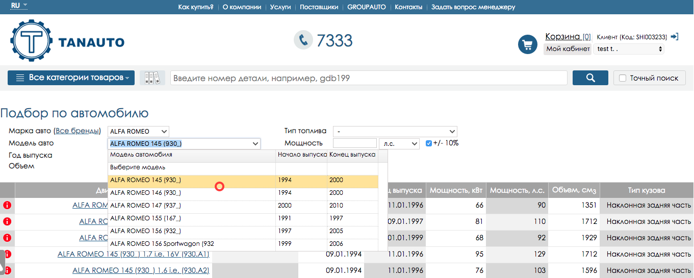Click the logout arrow icon
694x278 pixels.
click(x=675, y=36)
